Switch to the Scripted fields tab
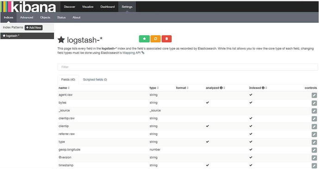This screenshot has height=169, width=319. pyautogui.click(x=95, y=80)
